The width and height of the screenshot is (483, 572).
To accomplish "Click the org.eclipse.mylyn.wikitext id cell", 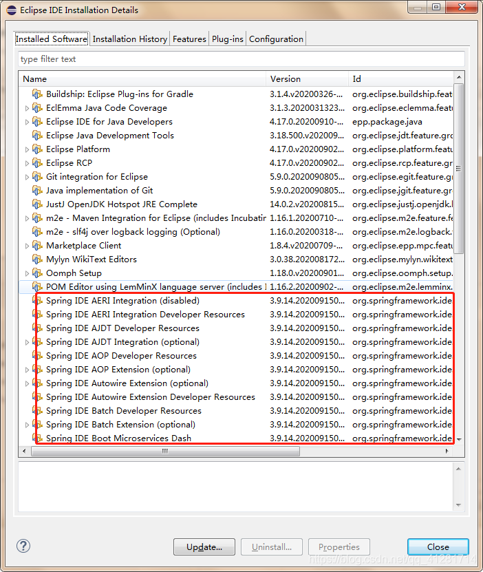I will [402, 259].
